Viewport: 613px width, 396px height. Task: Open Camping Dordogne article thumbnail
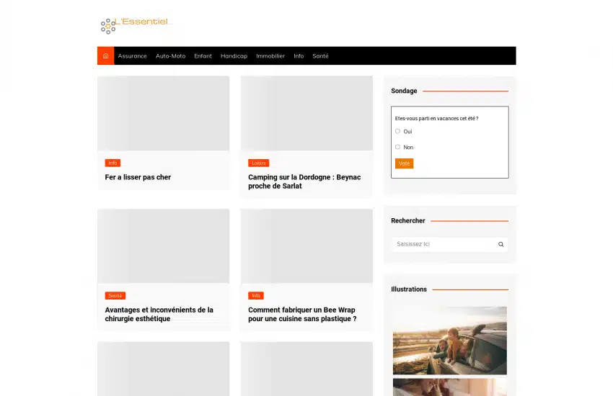coord(306,113)
